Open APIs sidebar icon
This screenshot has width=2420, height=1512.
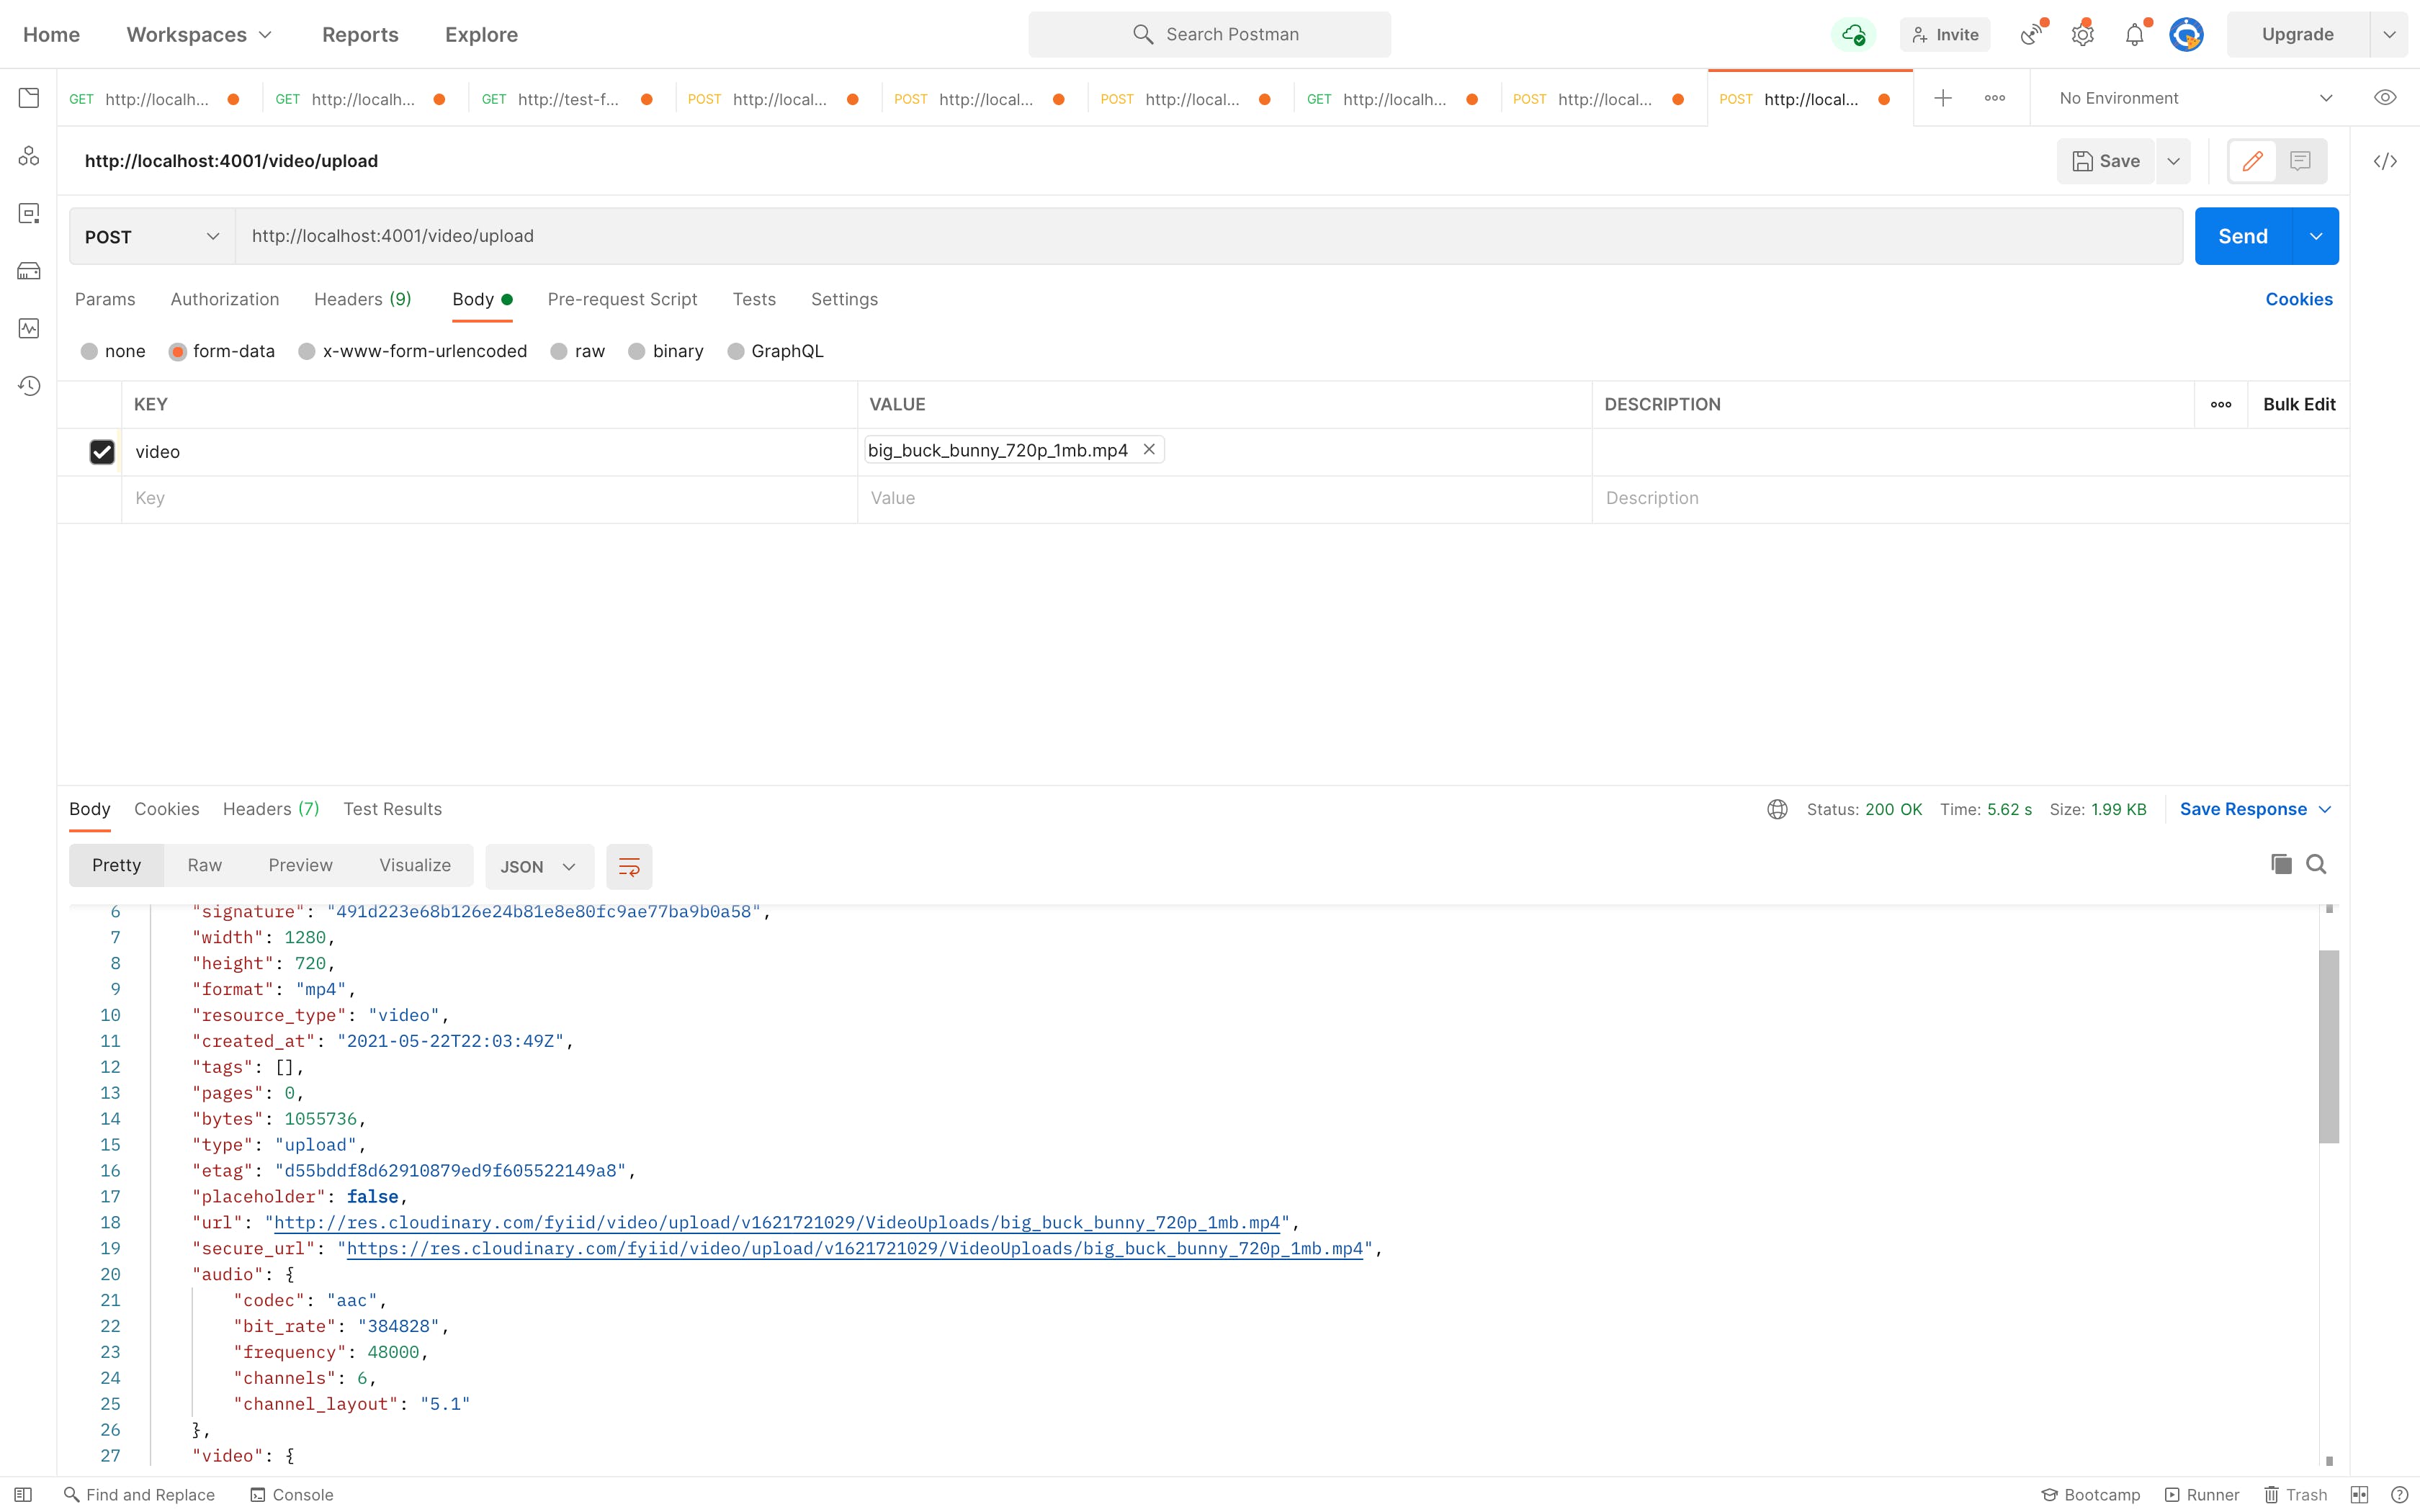(x=29, y=156)
